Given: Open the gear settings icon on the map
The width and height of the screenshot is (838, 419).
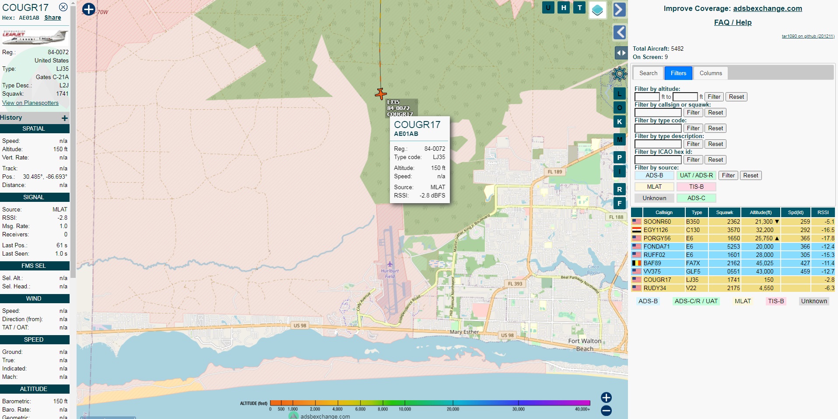Looking at the screenshot, I should pyautogui.click(x=620, y=73).
